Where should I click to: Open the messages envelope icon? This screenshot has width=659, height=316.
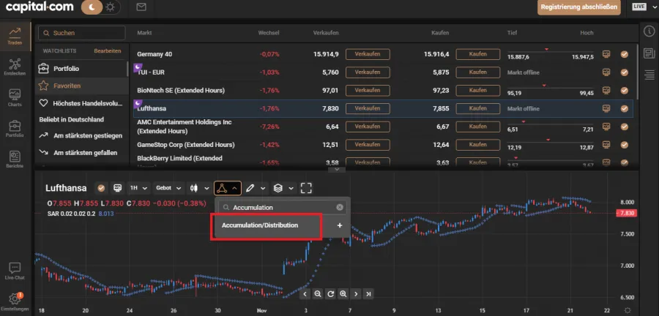click(x=141, y=7)
